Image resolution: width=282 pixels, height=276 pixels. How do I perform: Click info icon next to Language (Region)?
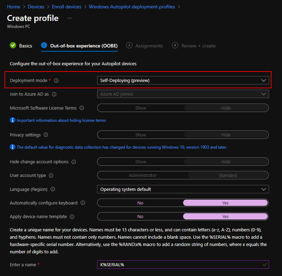point(53,189)
